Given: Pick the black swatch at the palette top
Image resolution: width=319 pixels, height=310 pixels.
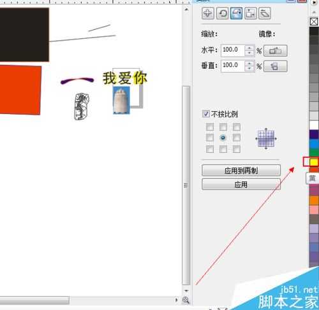Looking at the screenshot, I should click(314, 31).
